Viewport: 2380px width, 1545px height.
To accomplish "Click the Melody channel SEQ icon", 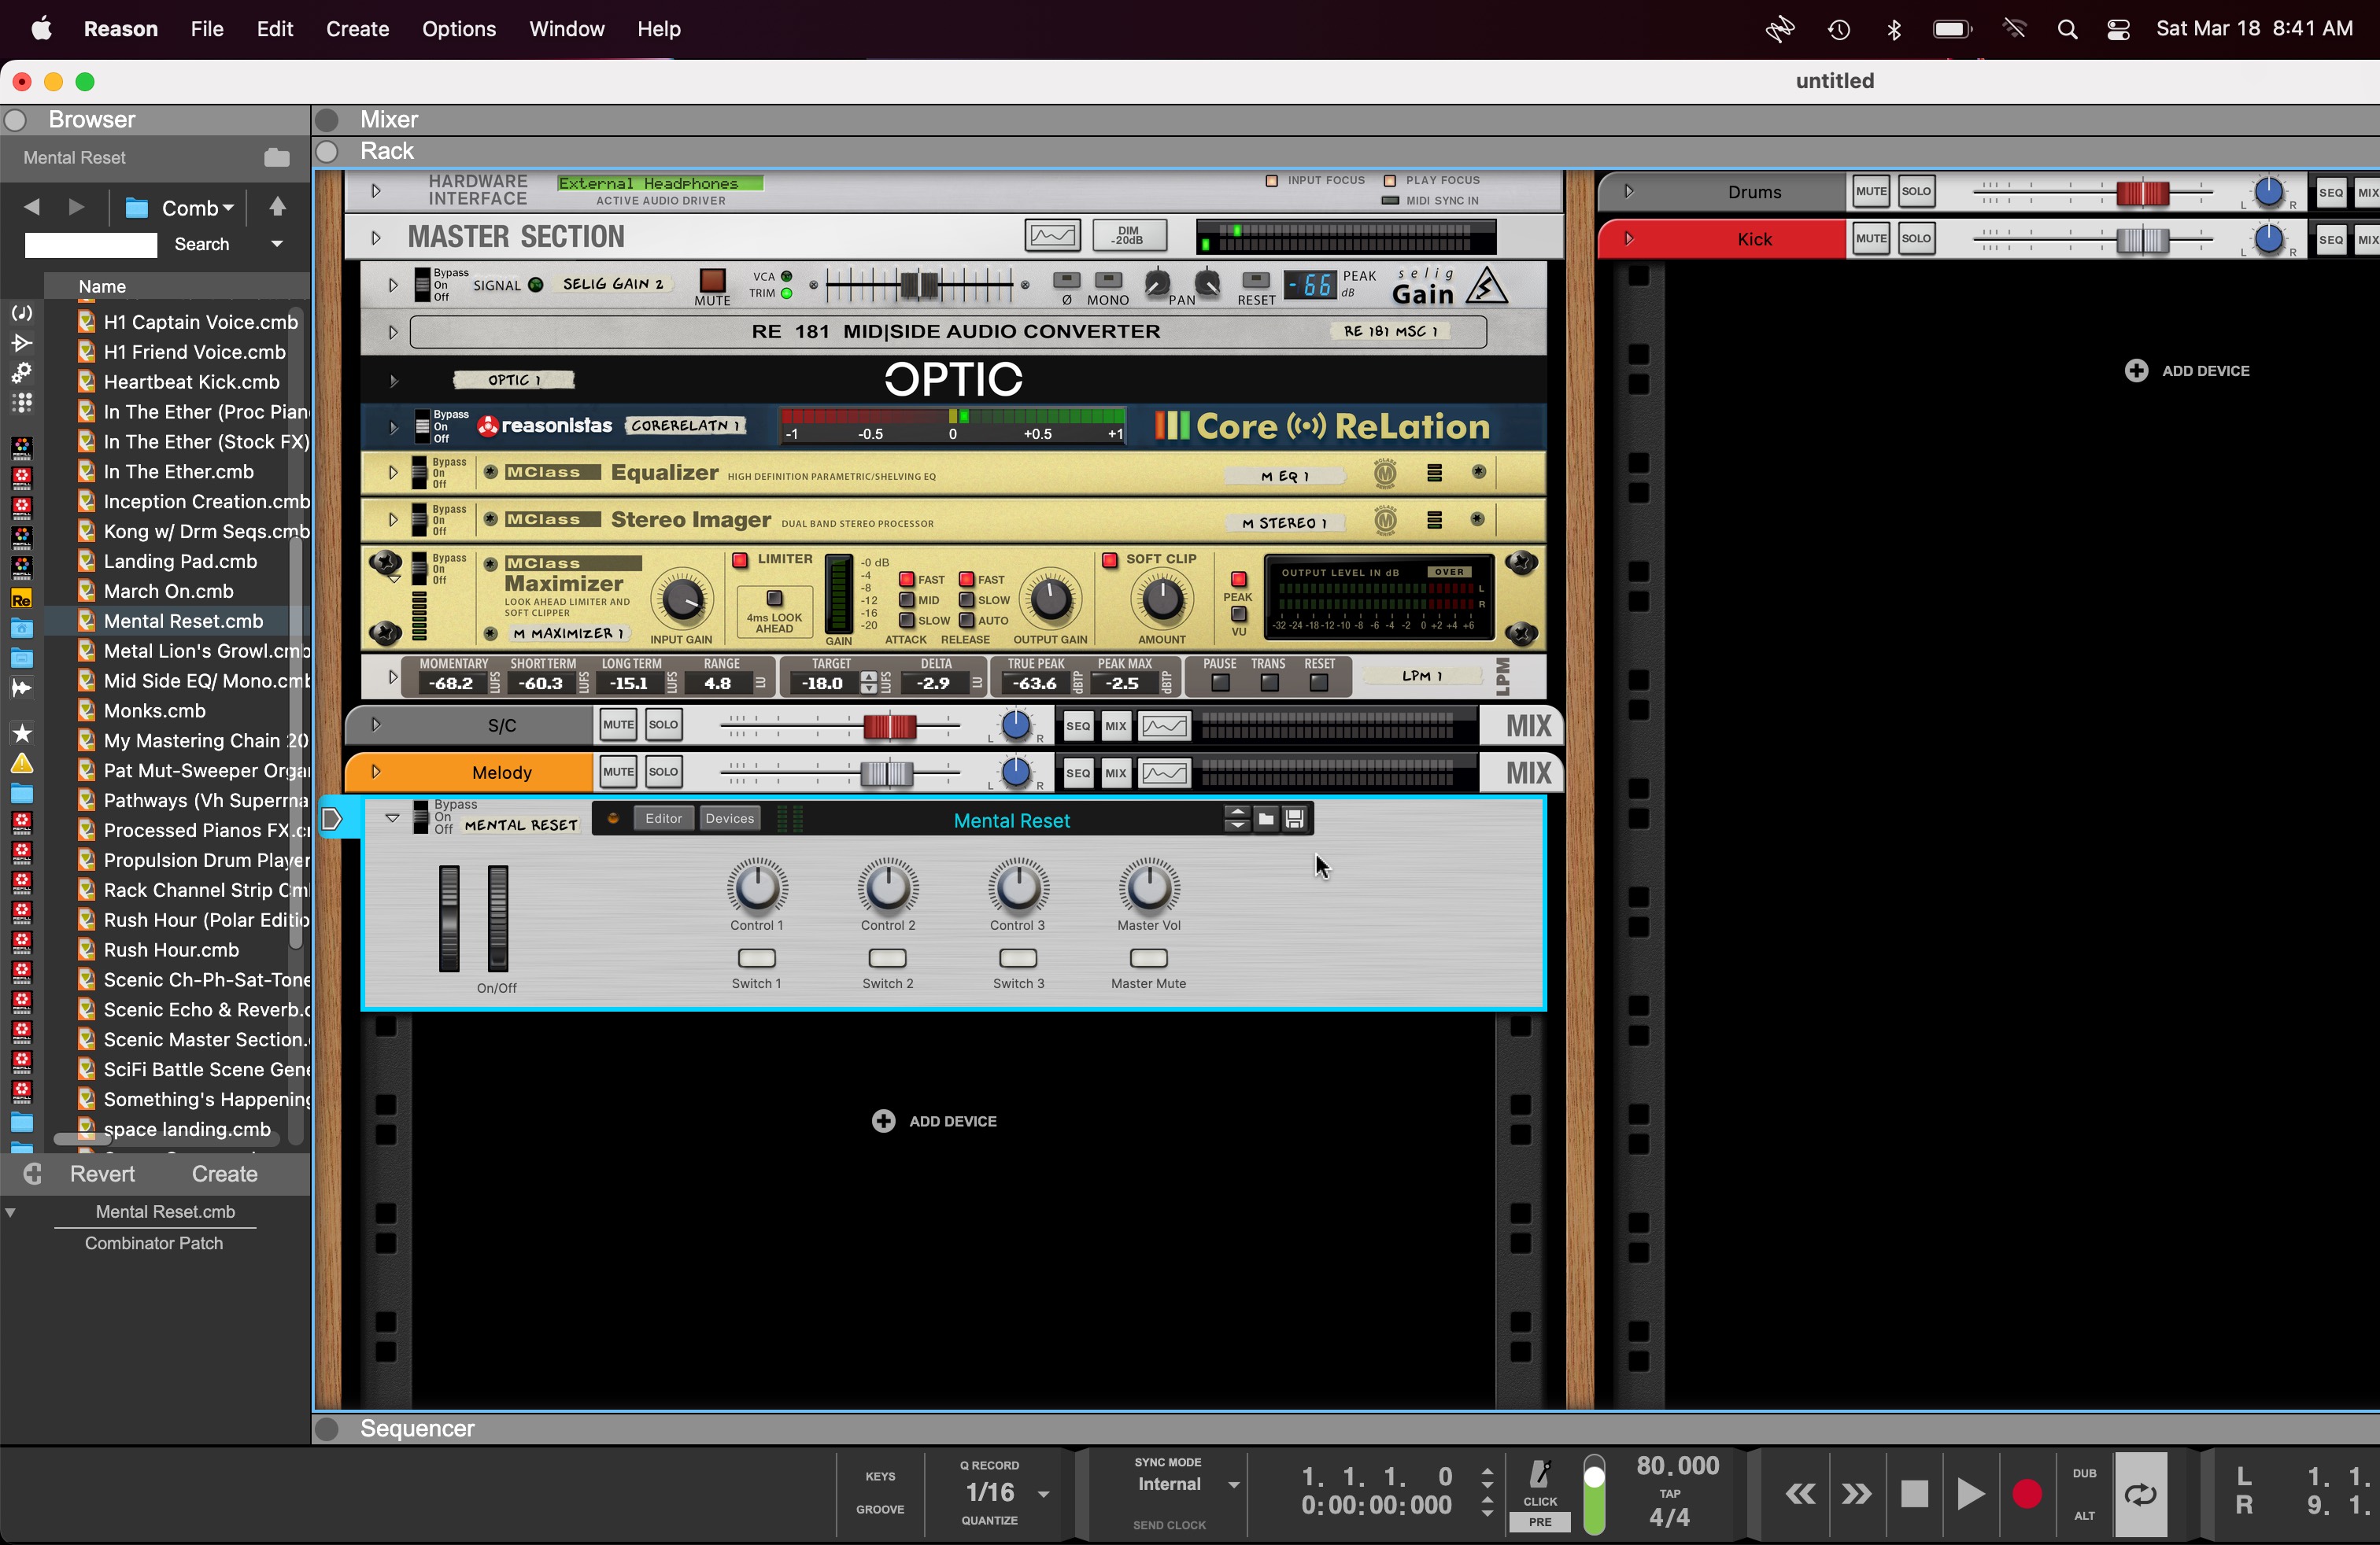I will click(1078, 772).
